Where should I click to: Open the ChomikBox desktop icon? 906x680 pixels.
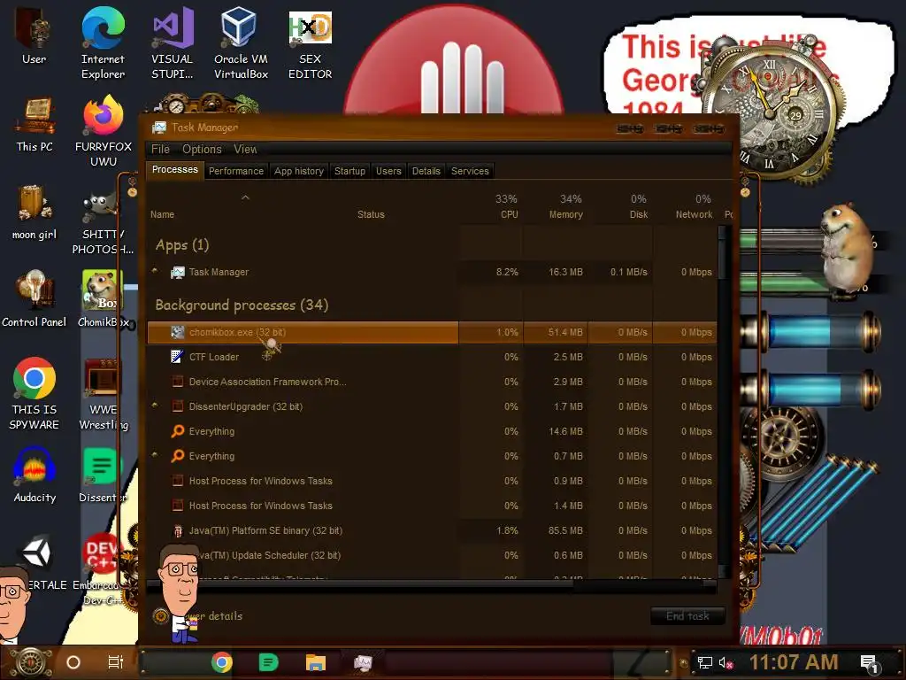tap(103, 299)
